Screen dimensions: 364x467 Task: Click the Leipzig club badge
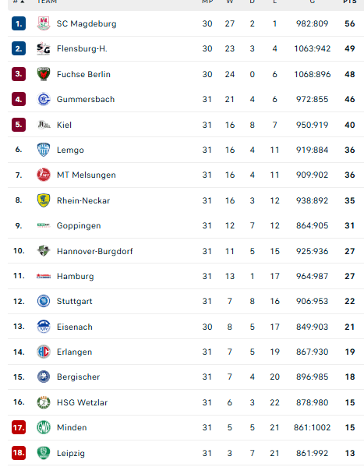[x=44, y=453]
